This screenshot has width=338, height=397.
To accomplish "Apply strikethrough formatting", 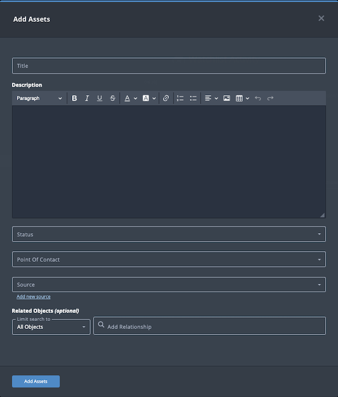I will pyautogui.click(x=113, y=98).
